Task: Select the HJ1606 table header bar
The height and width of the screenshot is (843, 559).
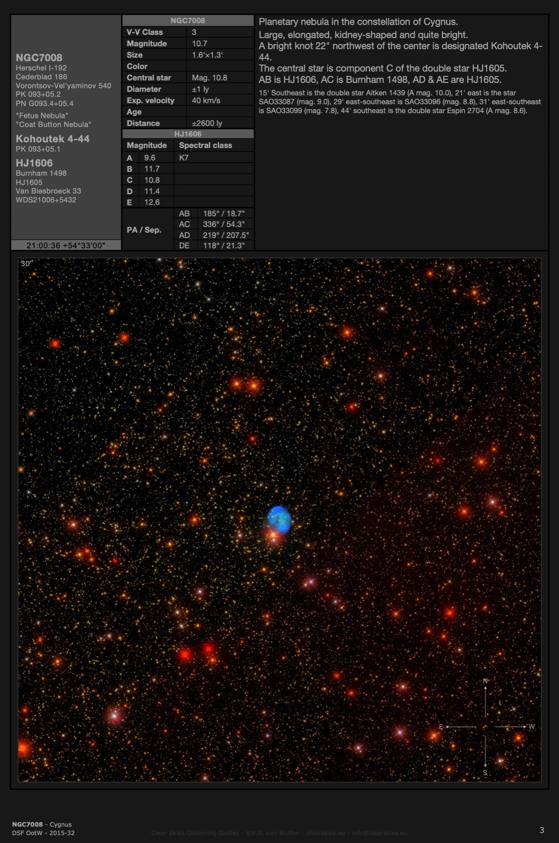Action: click(x=188, y=134)
